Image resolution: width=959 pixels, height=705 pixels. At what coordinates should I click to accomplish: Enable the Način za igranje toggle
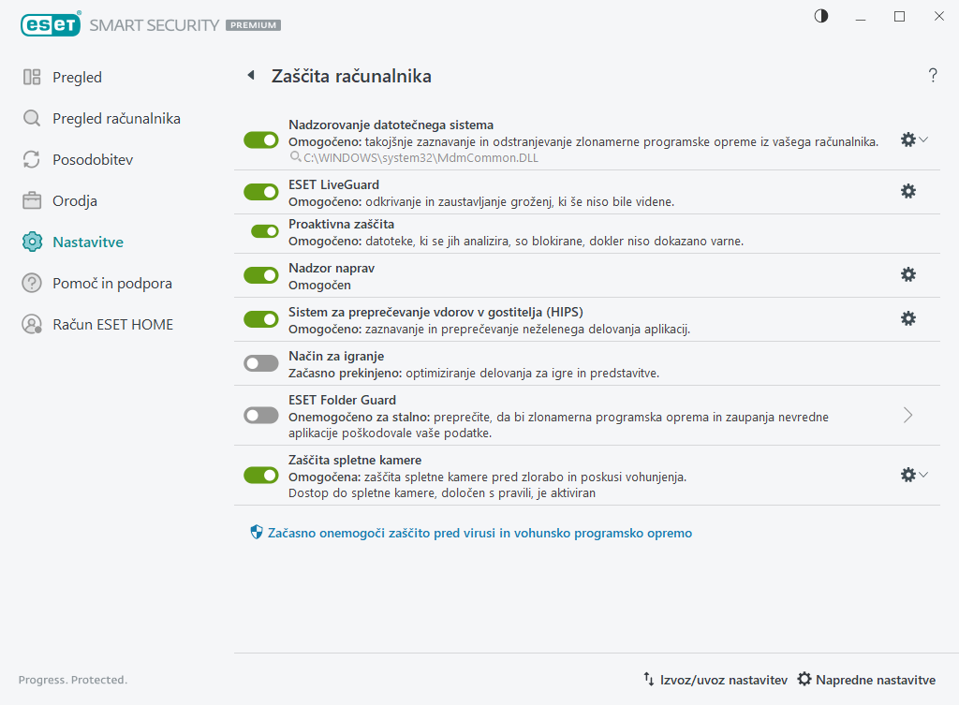tap(260, 363)
